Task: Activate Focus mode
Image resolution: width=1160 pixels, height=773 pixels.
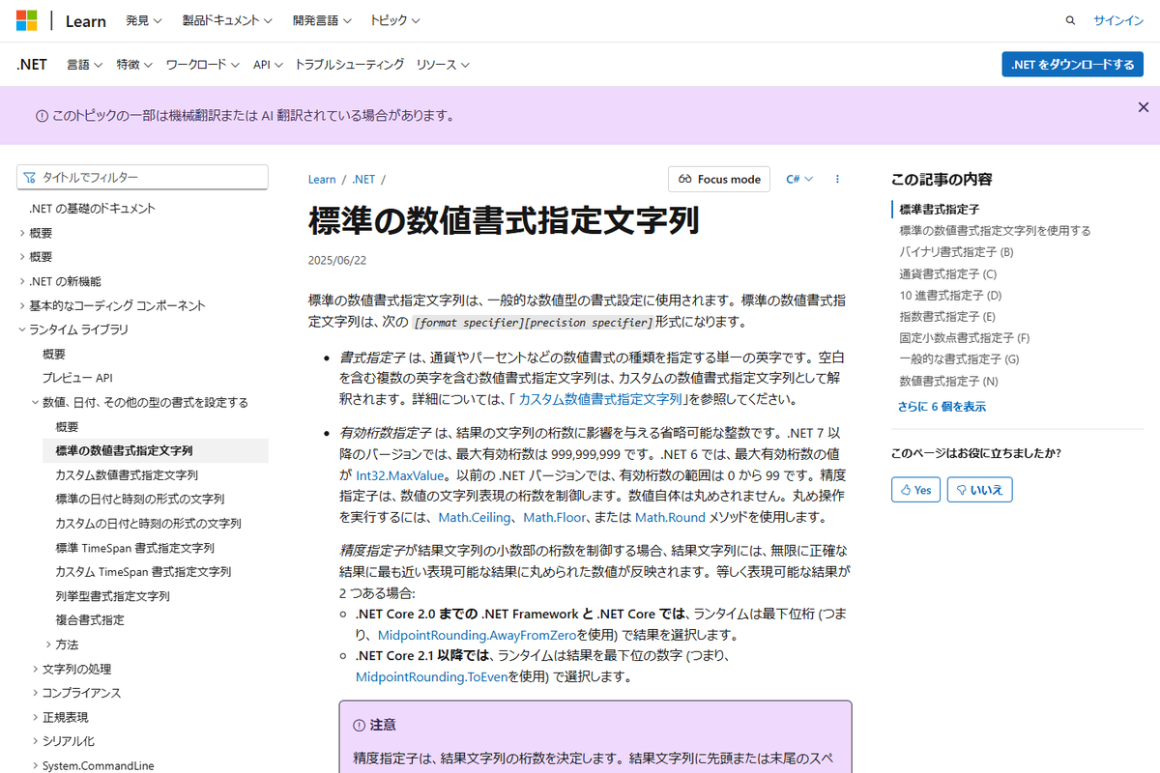Action: click(718, 179)
